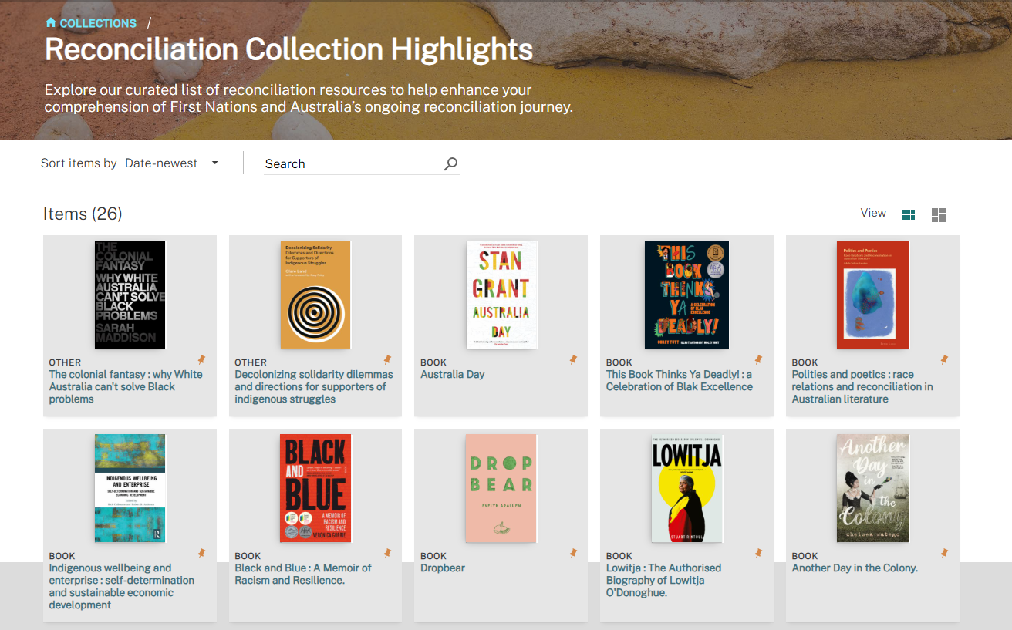Click pin icon on Australia Day card

(573, 359)
